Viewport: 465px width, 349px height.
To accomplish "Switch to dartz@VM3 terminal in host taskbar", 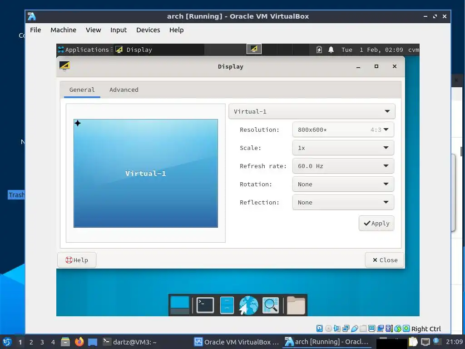I will pyautogui.click(x=130, y=342).
